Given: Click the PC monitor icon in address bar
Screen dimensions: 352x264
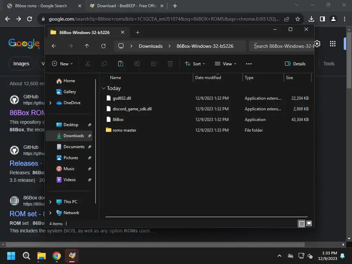Looking at the screenshot, I should 121,46.
